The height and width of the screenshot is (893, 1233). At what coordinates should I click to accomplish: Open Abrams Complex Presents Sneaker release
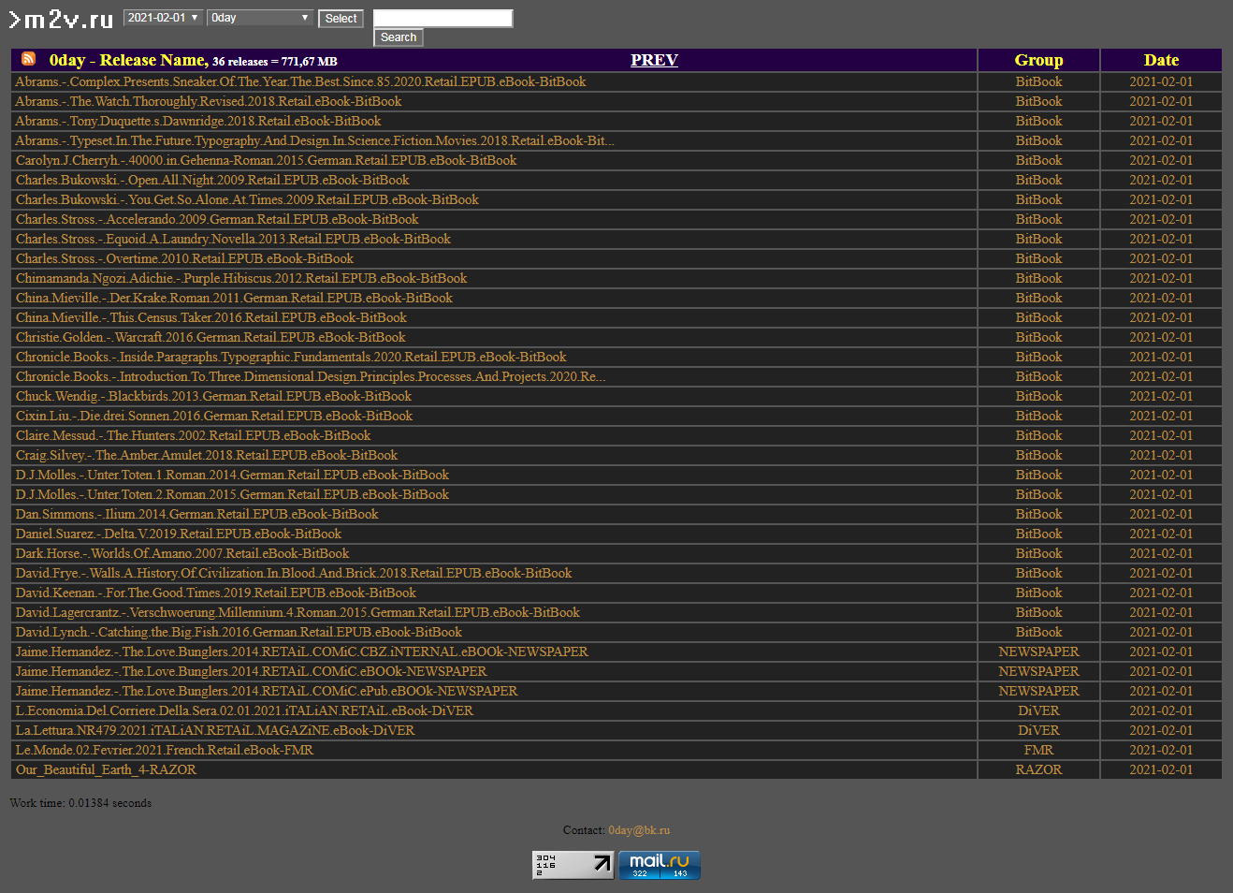(301, 81)
